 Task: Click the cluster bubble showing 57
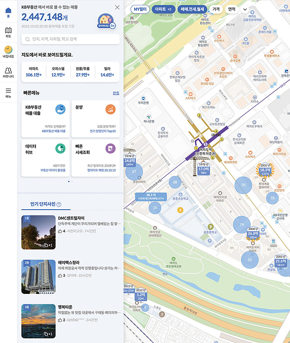134,172
